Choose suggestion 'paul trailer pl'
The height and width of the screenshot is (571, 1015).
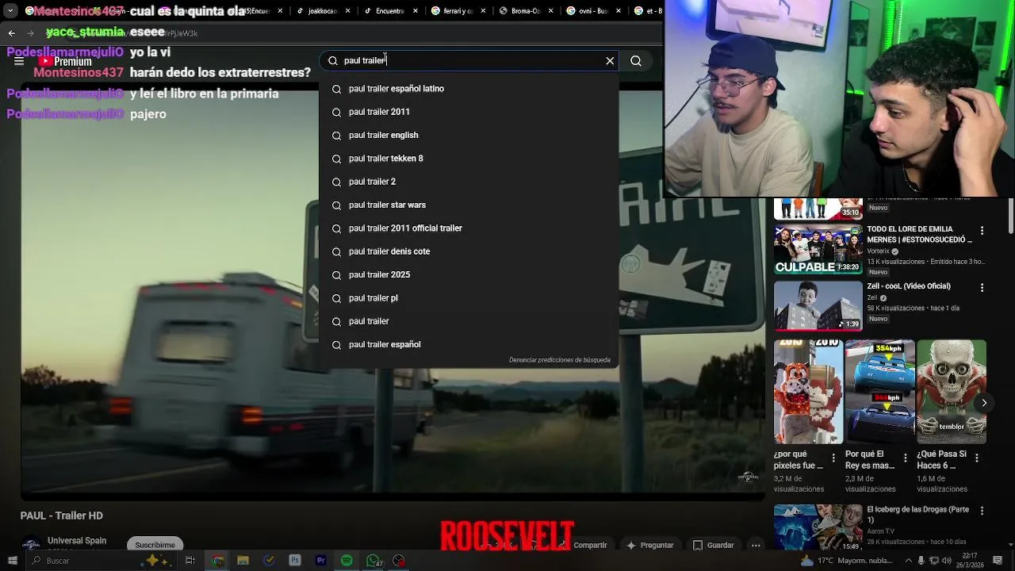[x=469, y=298]
